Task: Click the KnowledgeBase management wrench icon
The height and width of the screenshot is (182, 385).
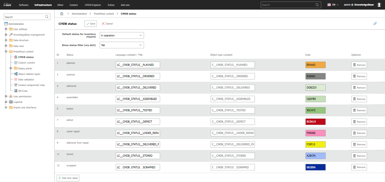Action: click(x=11, y=35)
